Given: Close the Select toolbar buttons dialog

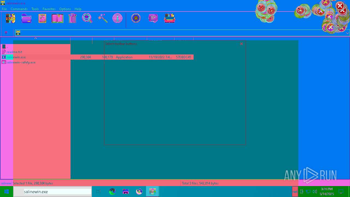Looking at the screenshot, I should pyautogui.click(x=241, y=44).
